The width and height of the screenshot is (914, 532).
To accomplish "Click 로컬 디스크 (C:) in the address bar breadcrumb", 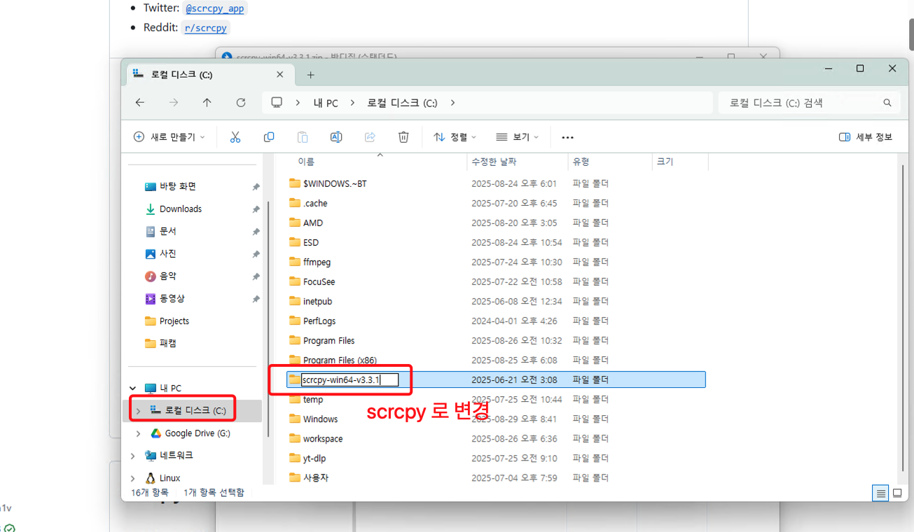I will coord(402,103).
